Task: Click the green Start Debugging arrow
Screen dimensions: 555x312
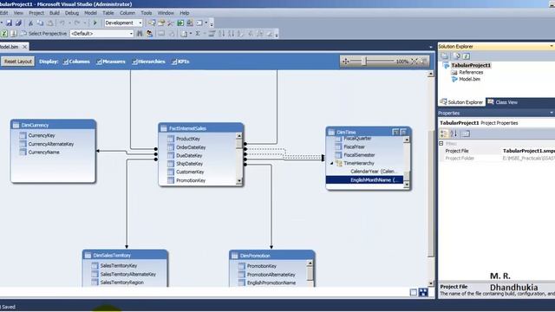Action: 95,23
